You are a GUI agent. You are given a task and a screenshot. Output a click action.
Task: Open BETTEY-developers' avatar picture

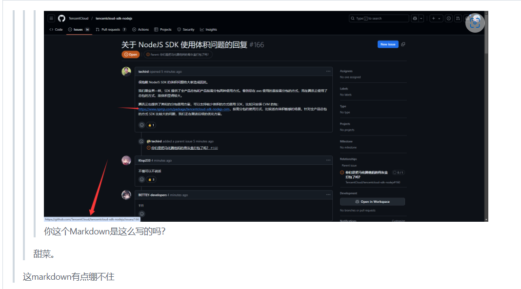[x=126, y=195]
